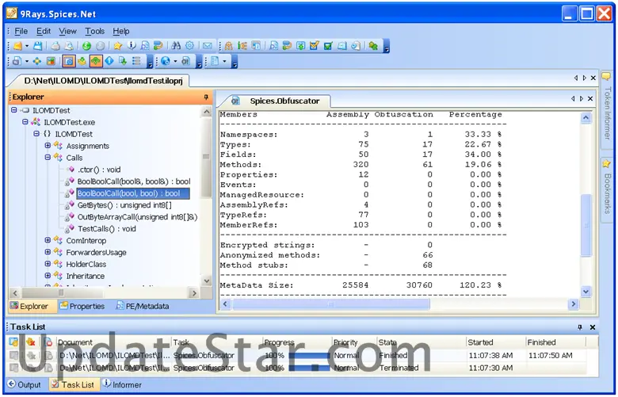Collapse the root ILOMDTest tree node
This screenshot has height=397, width=618.
13,110
